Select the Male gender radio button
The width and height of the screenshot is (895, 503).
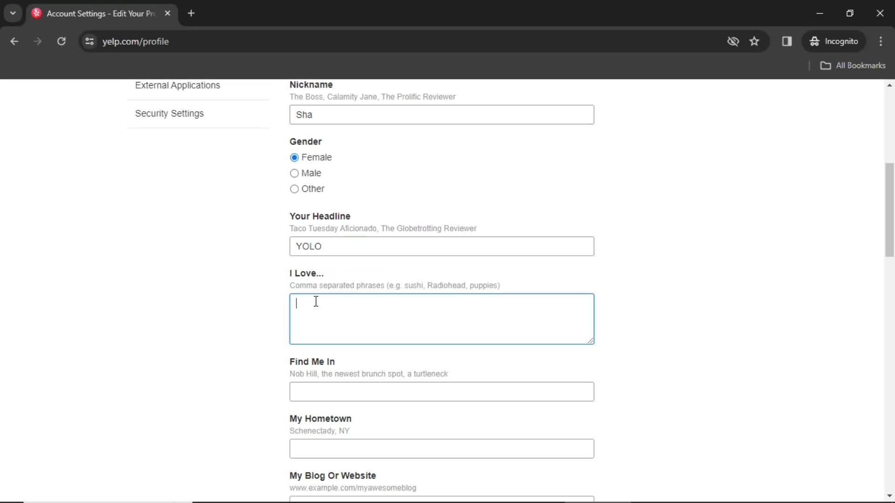coord(294,173)
